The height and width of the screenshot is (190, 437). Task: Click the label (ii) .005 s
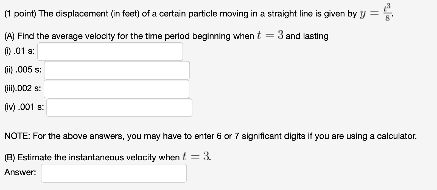tap(23, 70)
